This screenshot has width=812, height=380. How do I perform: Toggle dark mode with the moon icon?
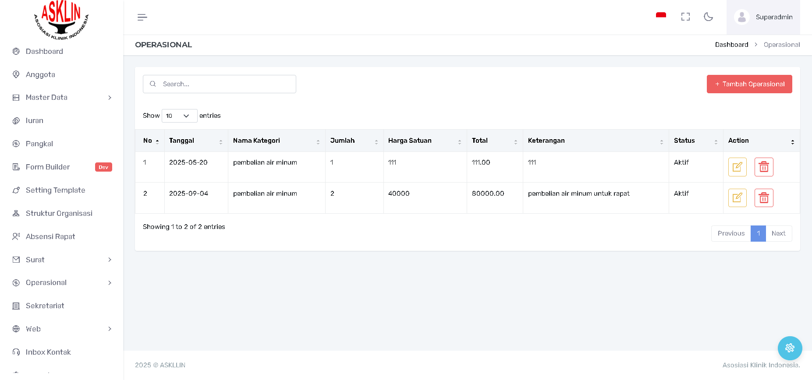tap(708, 17)
